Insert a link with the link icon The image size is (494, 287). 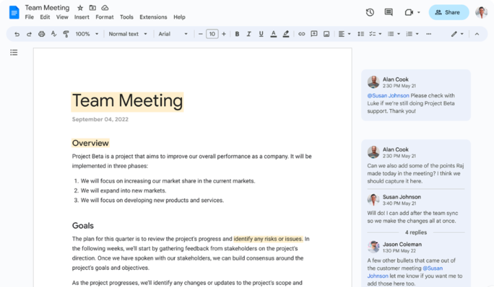pyautogui.click(x=301, y=34)
